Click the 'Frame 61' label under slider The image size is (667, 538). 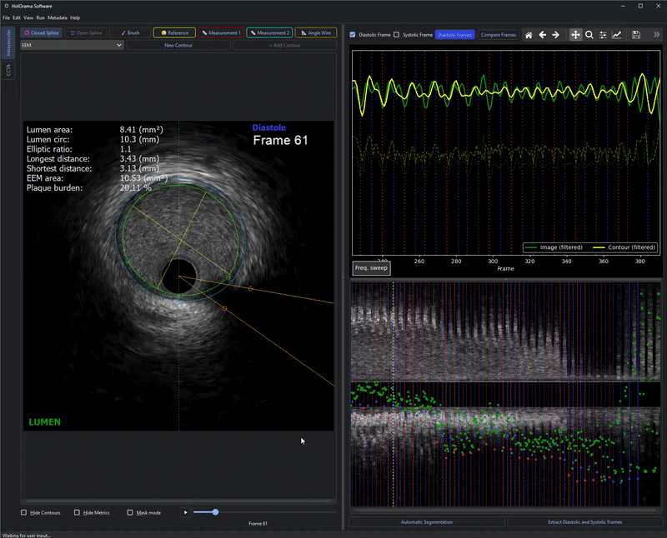(x=258, y=524)
